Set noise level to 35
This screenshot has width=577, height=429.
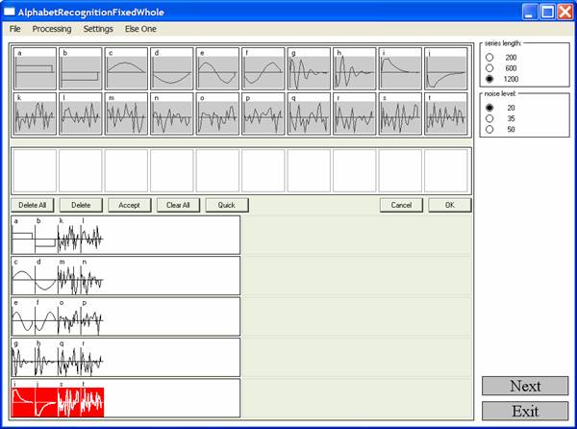[489, 118]
